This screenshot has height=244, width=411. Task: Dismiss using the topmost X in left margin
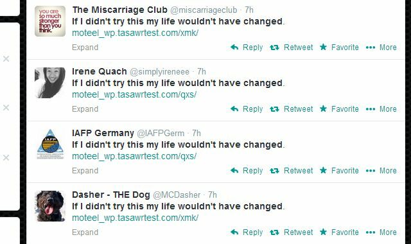click(x=6, y=58)
